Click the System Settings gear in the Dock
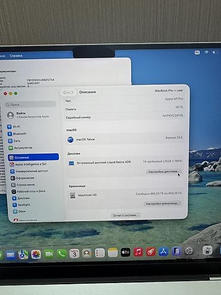221x295 pixels. tap(189, 251)
